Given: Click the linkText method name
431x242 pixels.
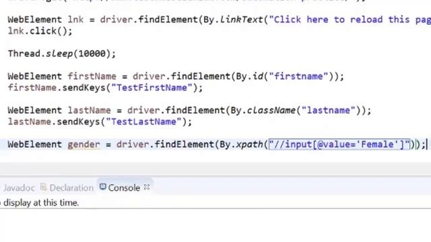Looking at the screenshot, I should (x=241, y=19).
